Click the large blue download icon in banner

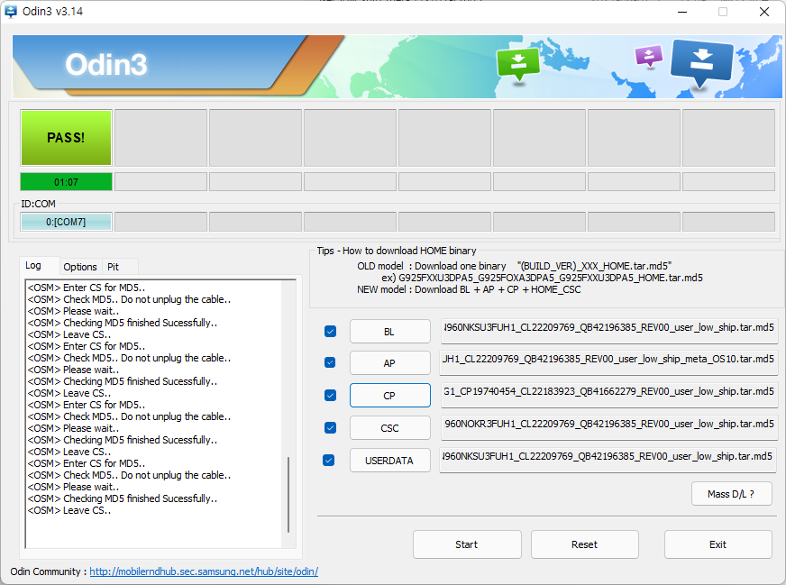(x=702, y=62)
